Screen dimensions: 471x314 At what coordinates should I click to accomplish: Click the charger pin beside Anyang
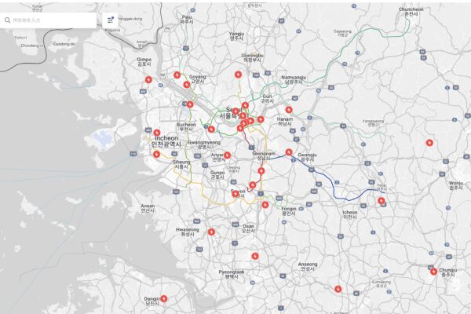click(227, 155)
